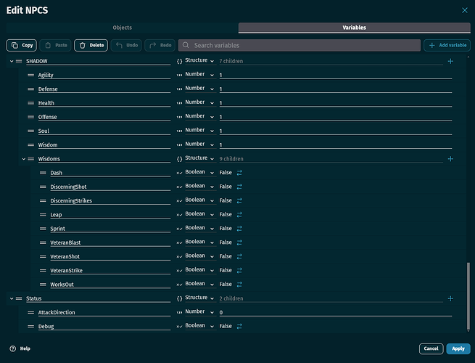Viewport: 475px width, 363px height.
Task: Click the boolean type icon for Sprint
Action: pos(179,229)
